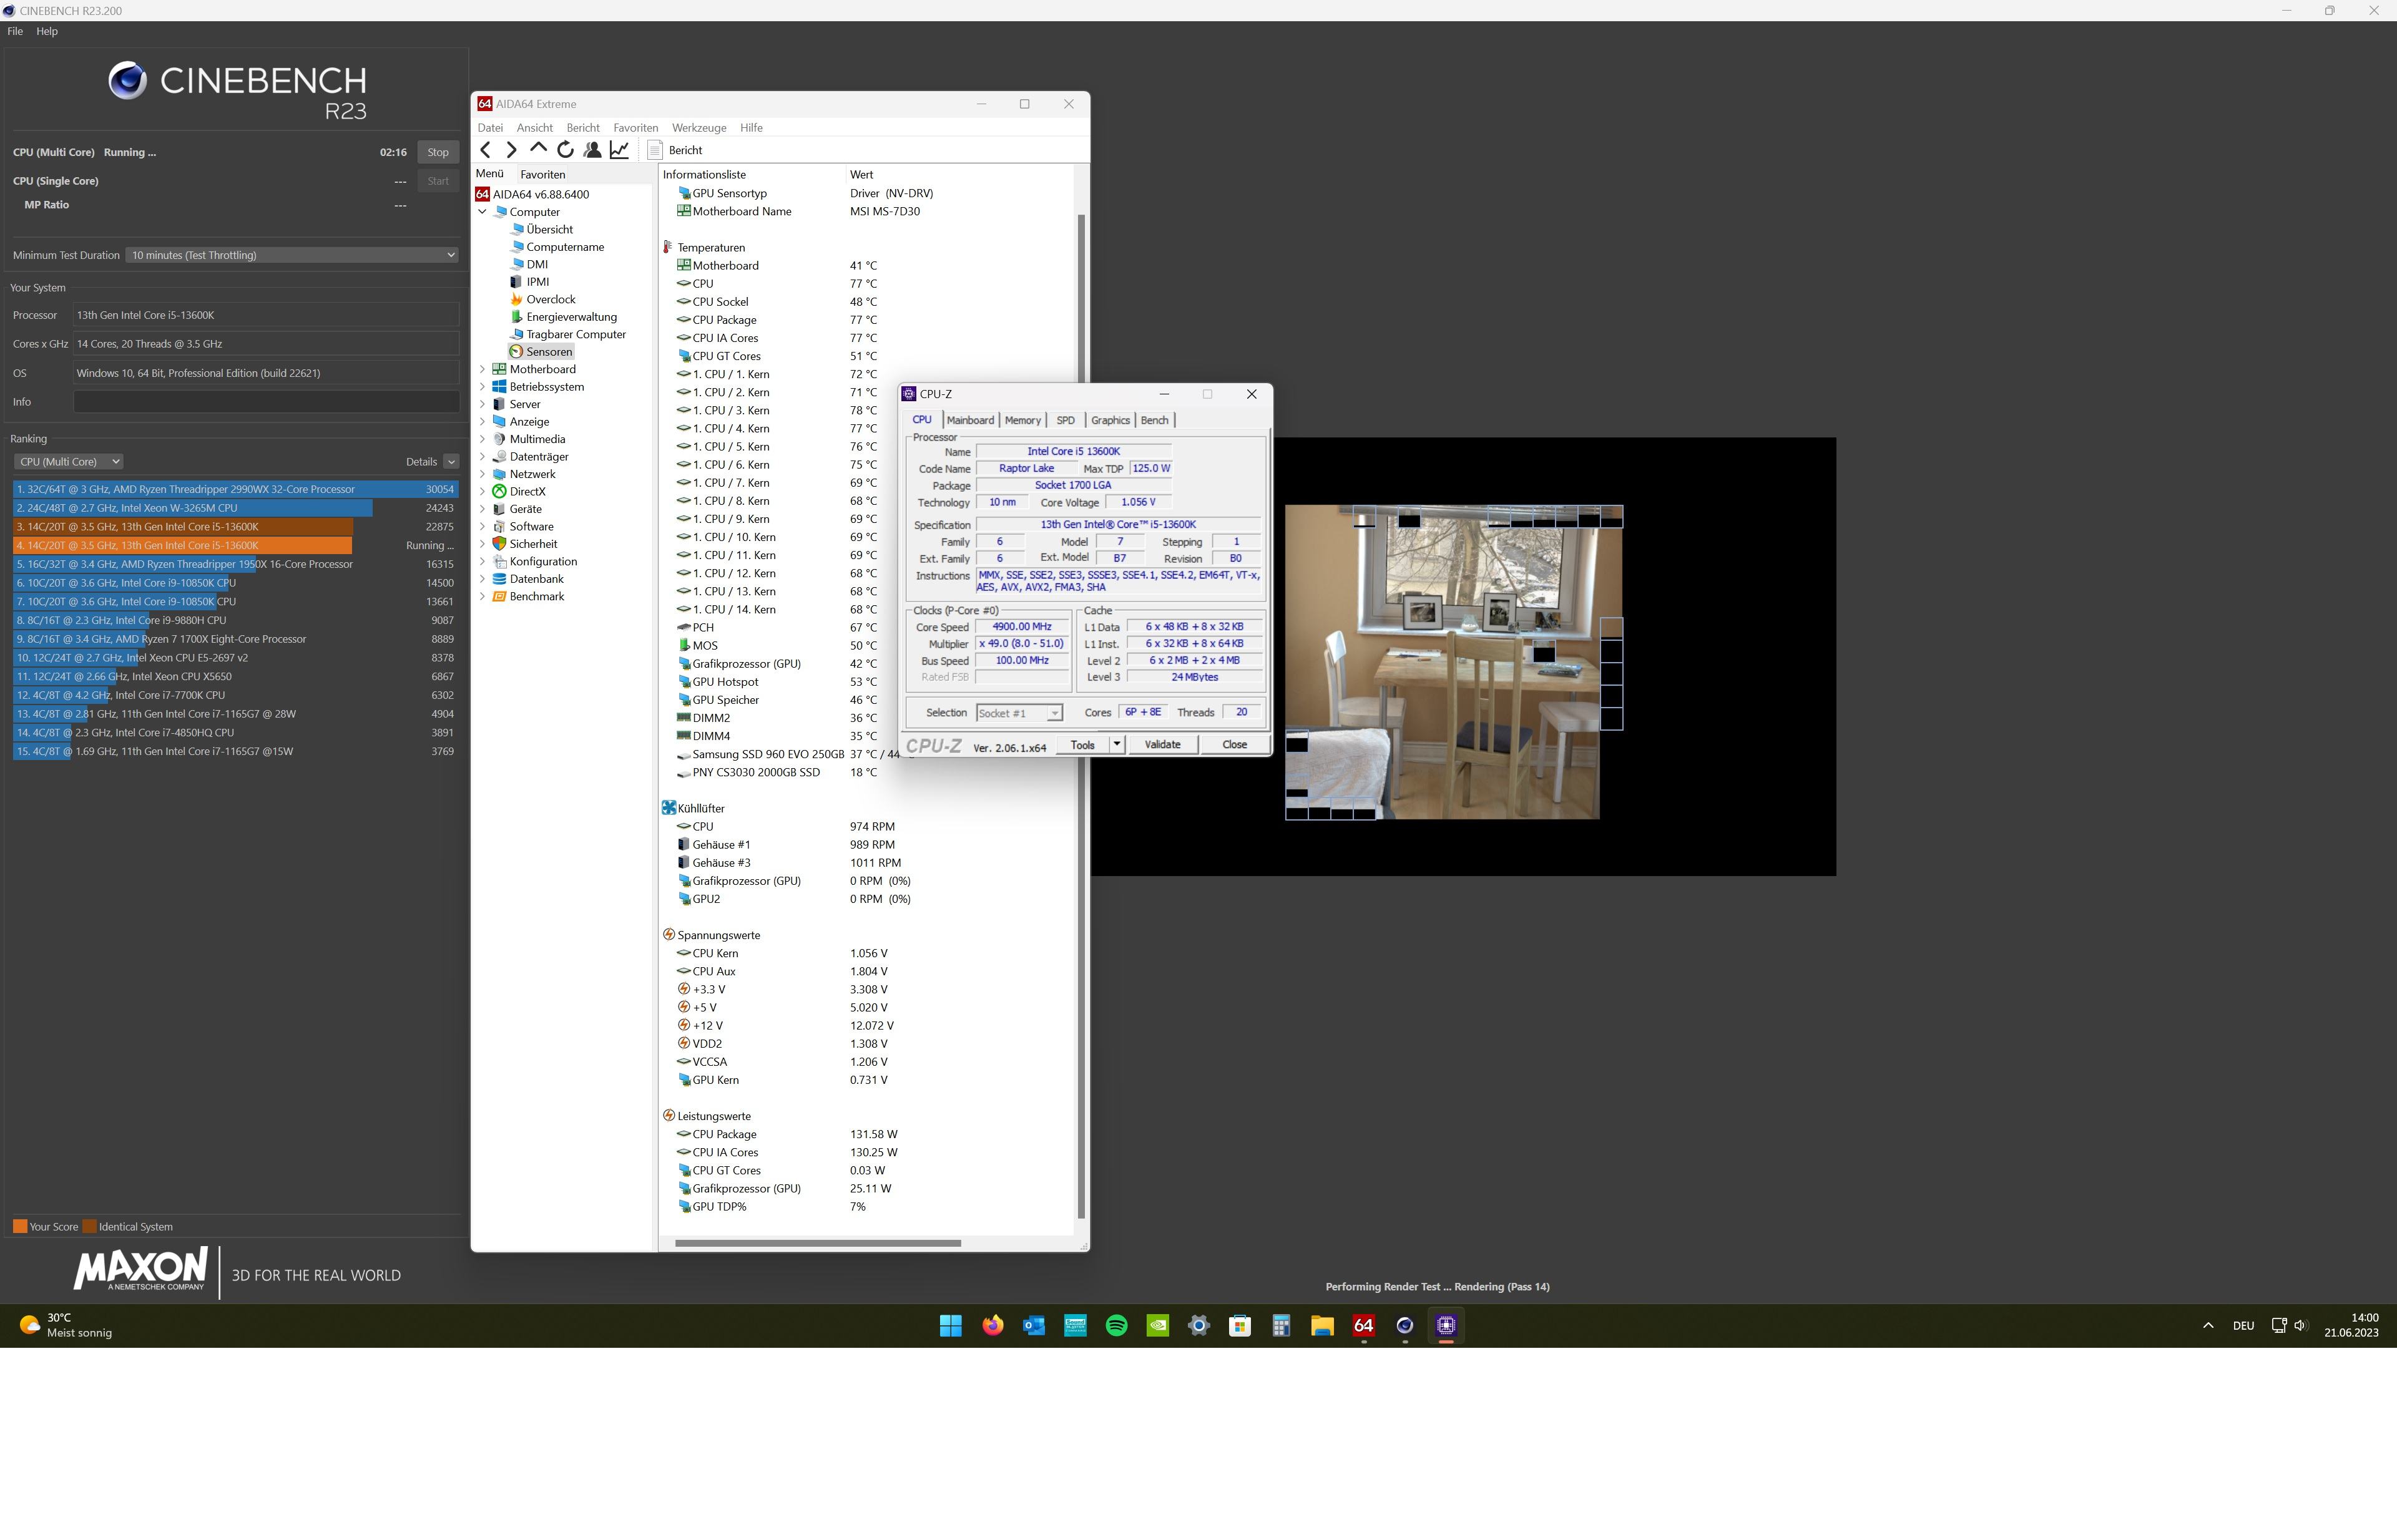This screenshot has width=2397, height=1540.
Task: Switch to the Memory tab in CPU-Z
Action: 1022,420
